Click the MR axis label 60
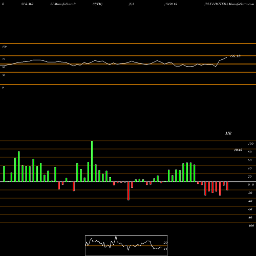 (250, 160)
